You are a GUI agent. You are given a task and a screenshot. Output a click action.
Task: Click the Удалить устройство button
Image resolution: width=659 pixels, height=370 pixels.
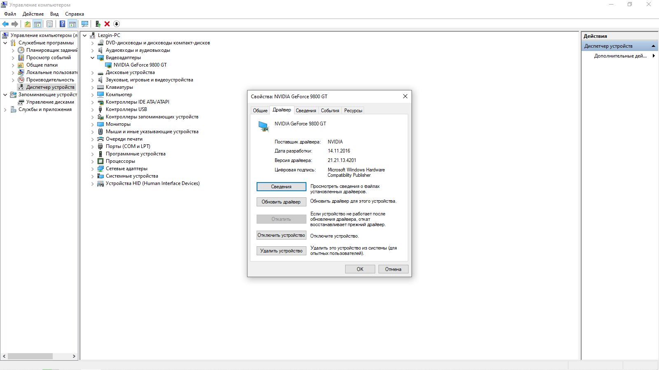click(x=281, y=251)
